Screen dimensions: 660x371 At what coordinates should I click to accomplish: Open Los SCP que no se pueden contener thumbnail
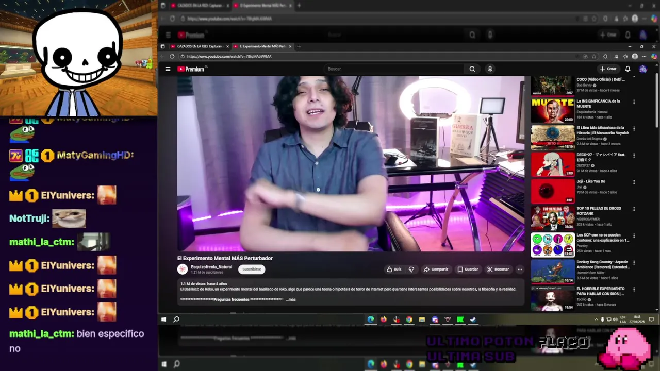coord(553,244)
